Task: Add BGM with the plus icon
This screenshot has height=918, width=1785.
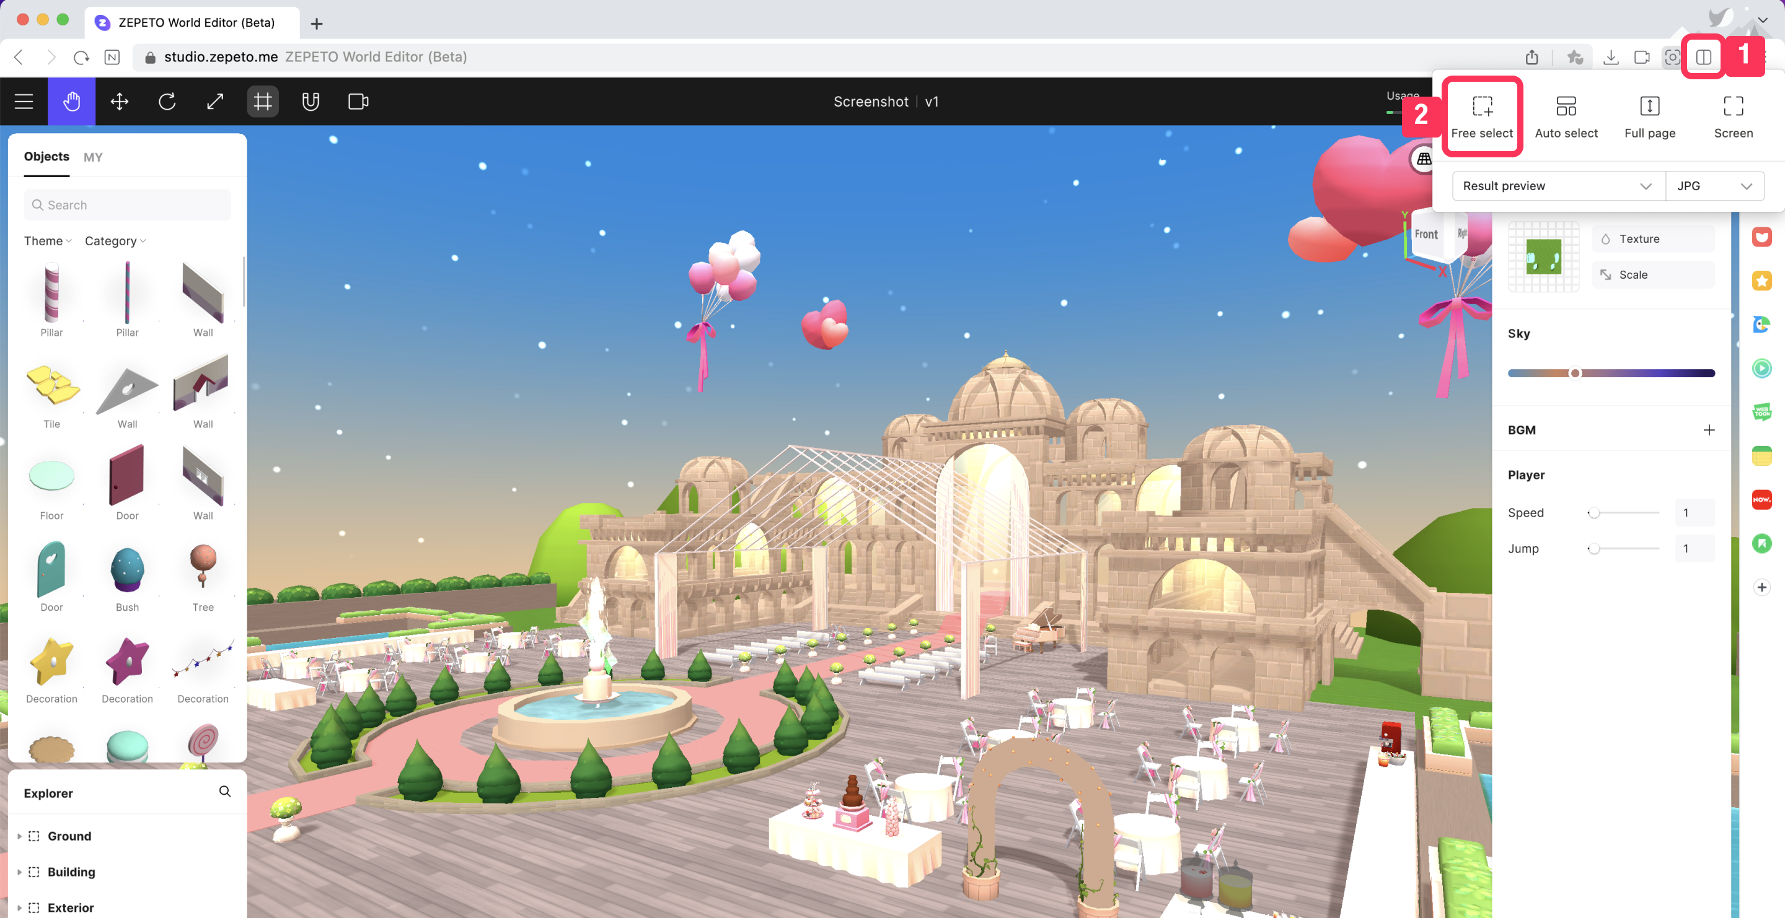Action: point(1709,430)
